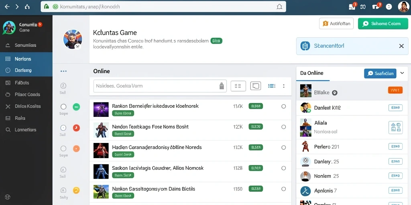Select the blue list view icon

tap(272, 86)
